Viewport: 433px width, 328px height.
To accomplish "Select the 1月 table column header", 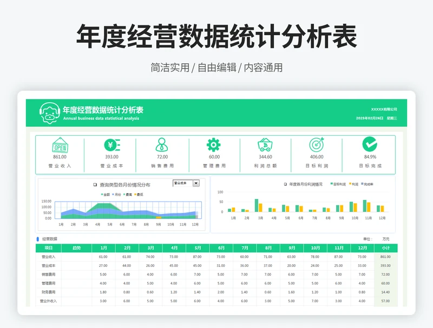I will click(x=103, y=248).
